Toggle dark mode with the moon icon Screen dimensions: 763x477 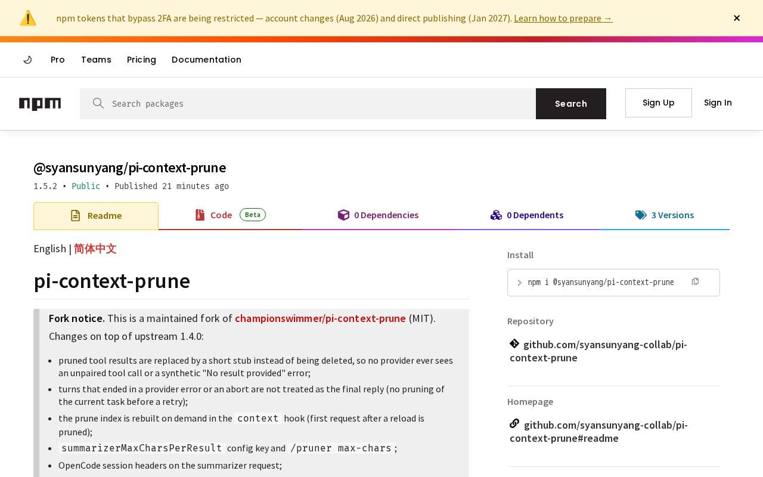[x=27, y=60]
